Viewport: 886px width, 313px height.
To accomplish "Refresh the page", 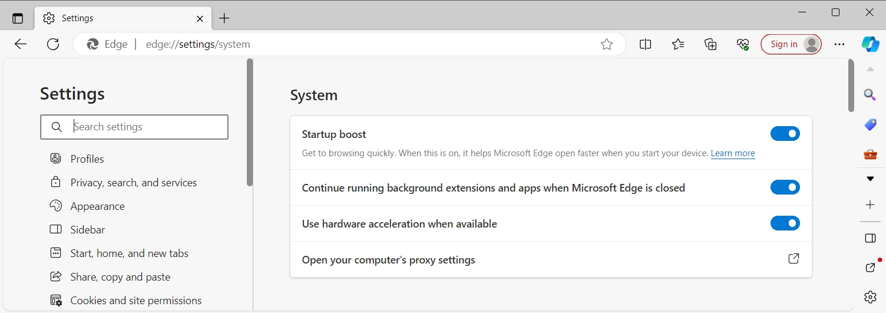I will click(53, 44).
